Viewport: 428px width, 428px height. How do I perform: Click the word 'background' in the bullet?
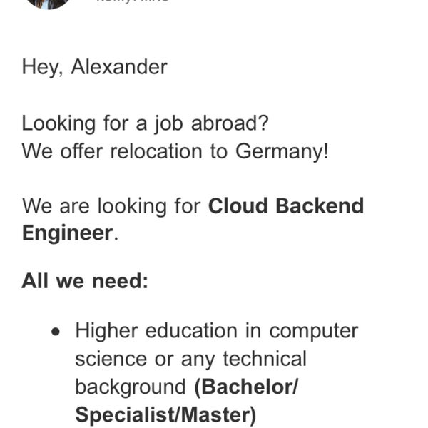tap(131, 387)
